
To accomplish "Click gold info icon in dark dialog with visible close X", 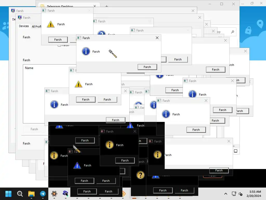I will tap(110, 145).
